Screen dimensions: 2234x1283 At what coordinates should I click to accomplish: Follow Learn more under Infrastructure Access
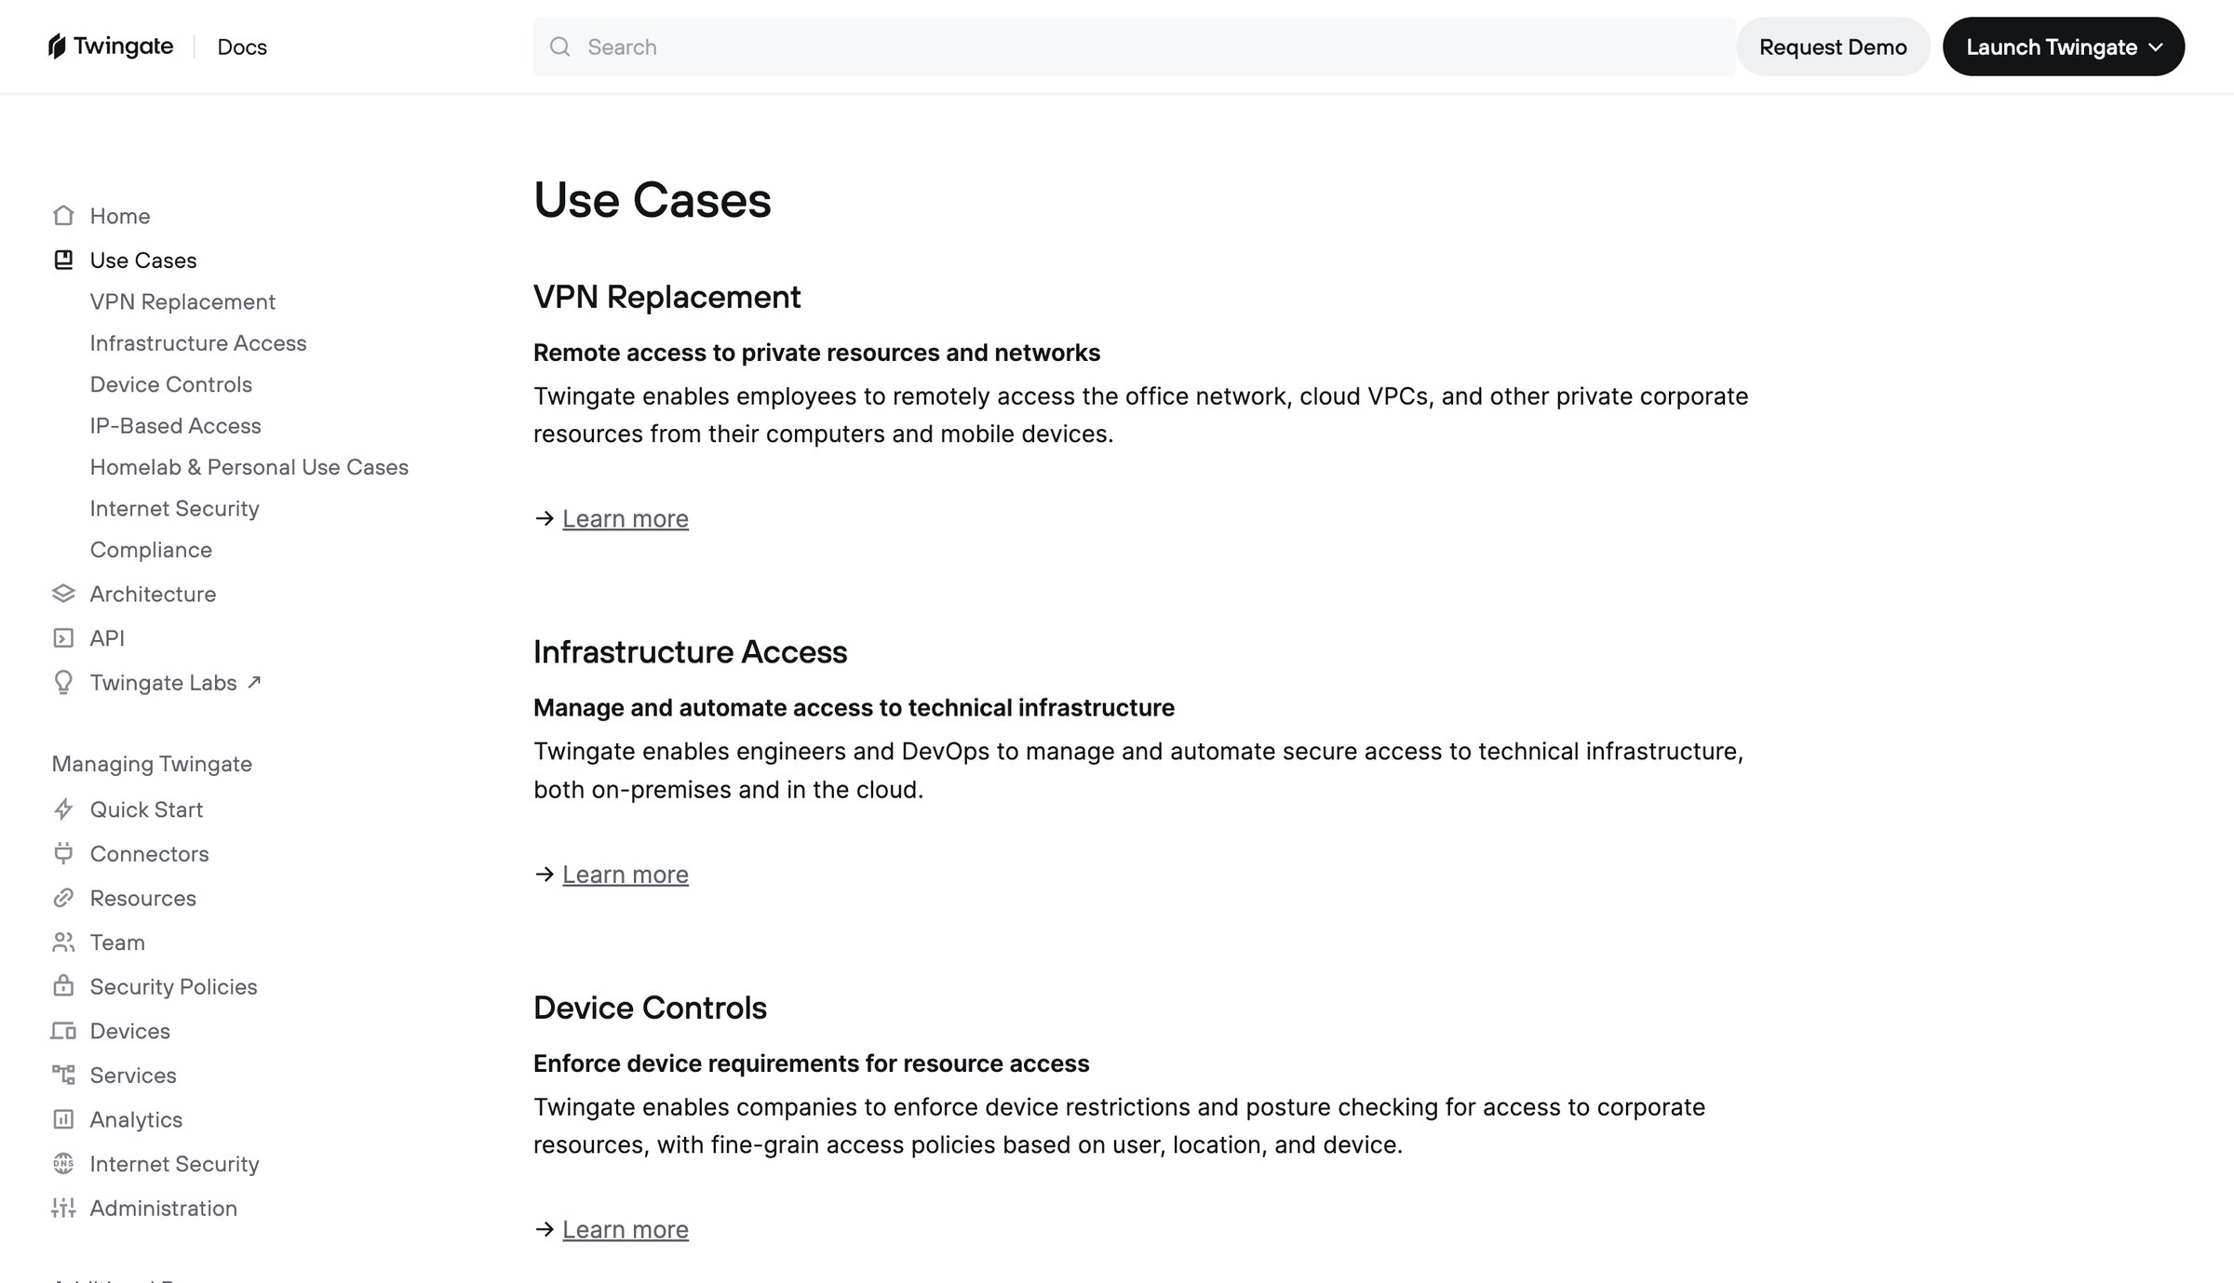point(626,875)
